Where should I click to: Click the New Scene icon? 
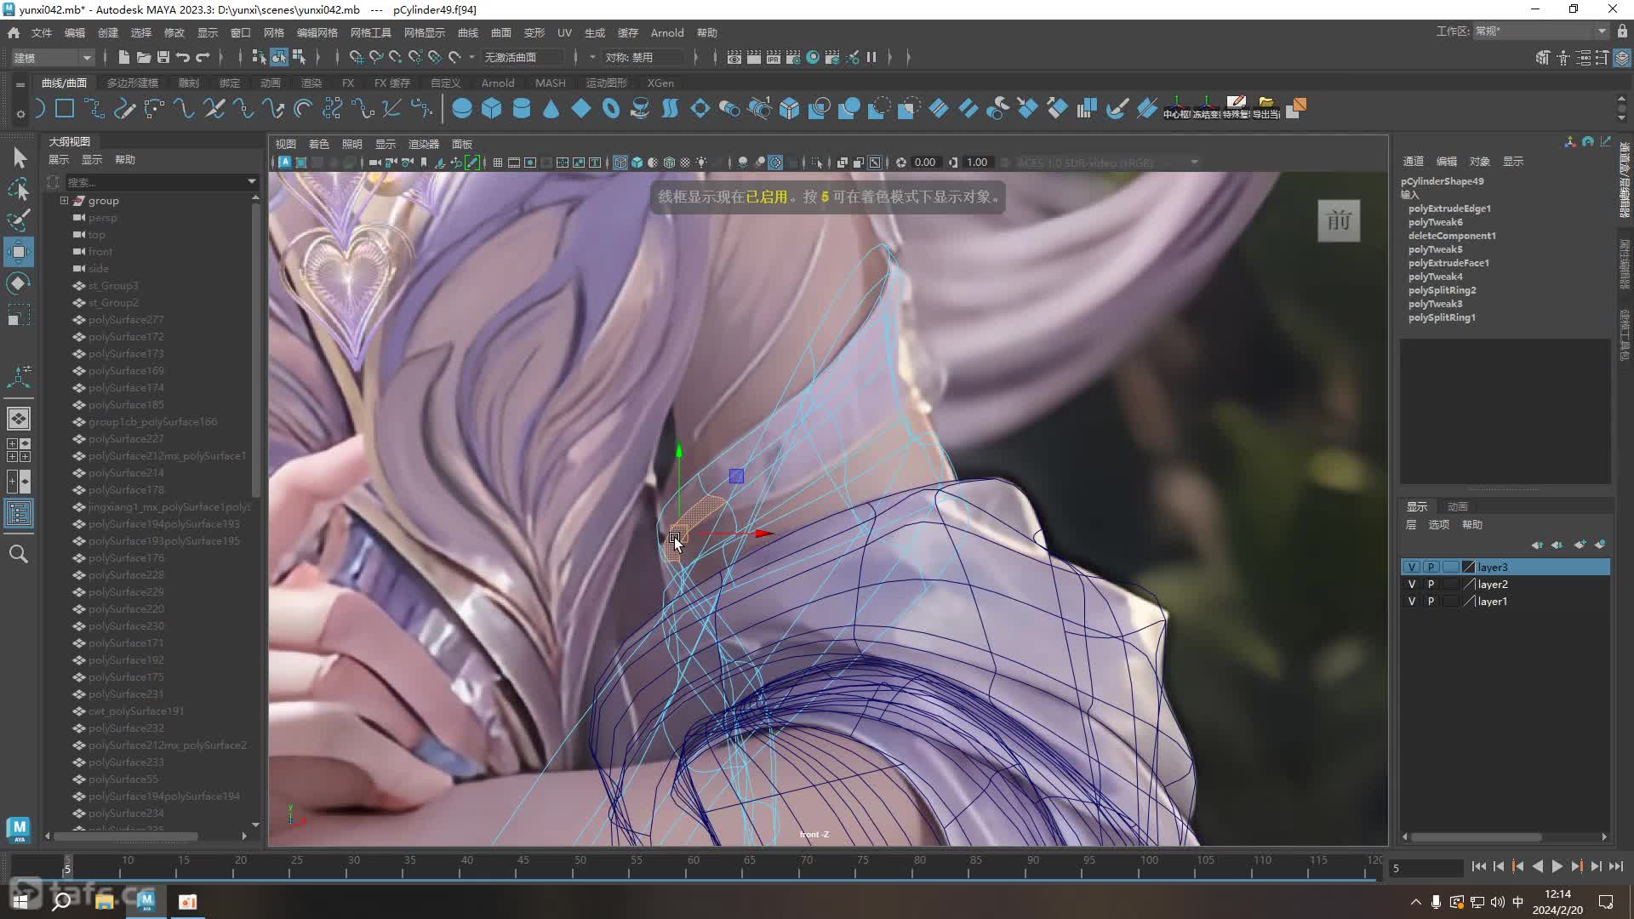point(123,57)
